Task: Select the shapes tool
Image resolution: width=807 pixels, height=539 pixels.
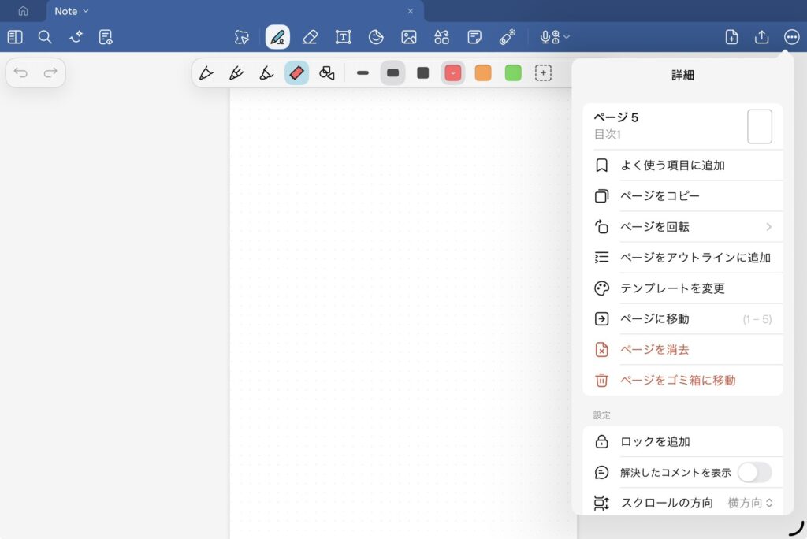Action: coord(441,37)
